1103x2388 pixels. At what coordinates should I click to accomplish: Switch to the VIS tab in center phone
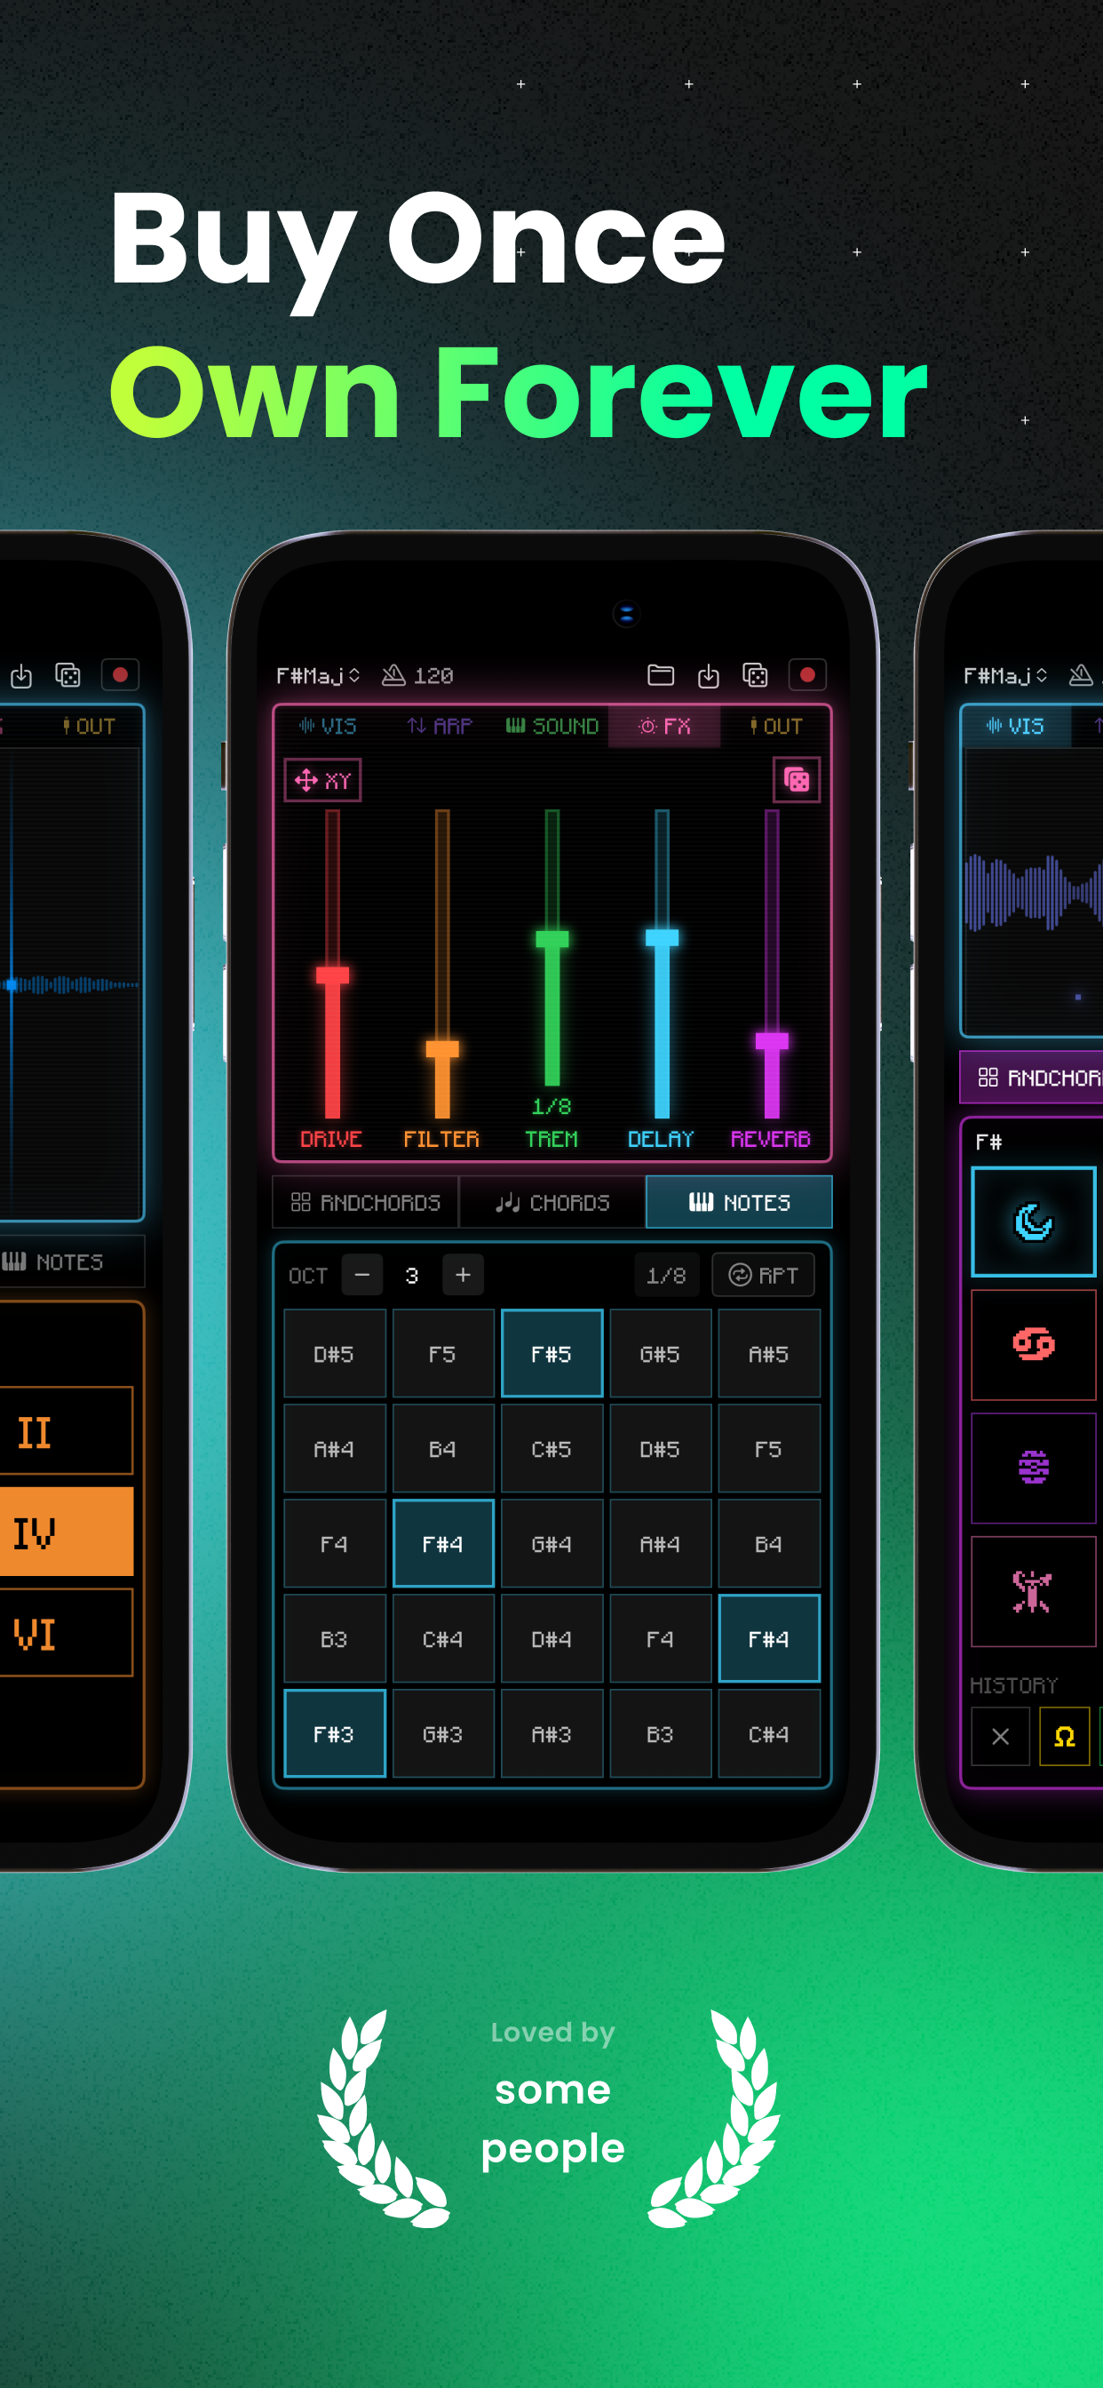tap(329, 726)
